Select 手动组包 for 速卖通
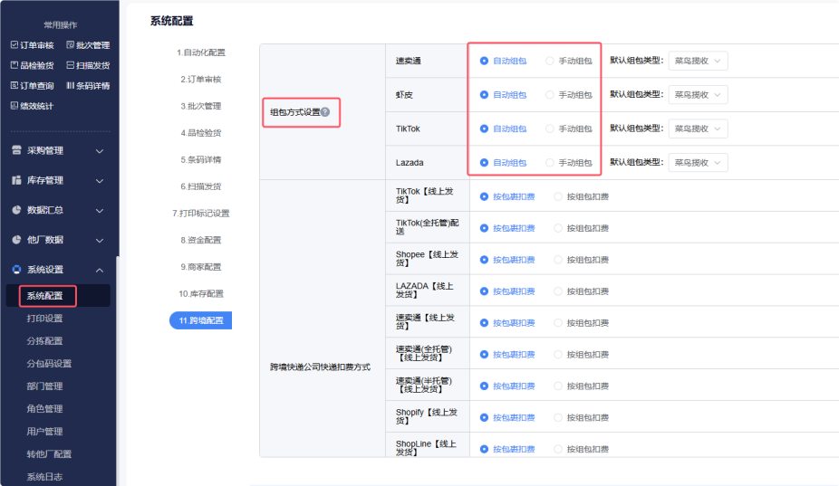Screen dimensions: 839x486 549,62
